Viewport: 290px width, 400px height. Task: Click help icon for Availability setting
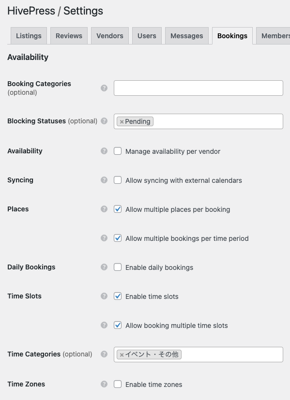pos(104,151)
